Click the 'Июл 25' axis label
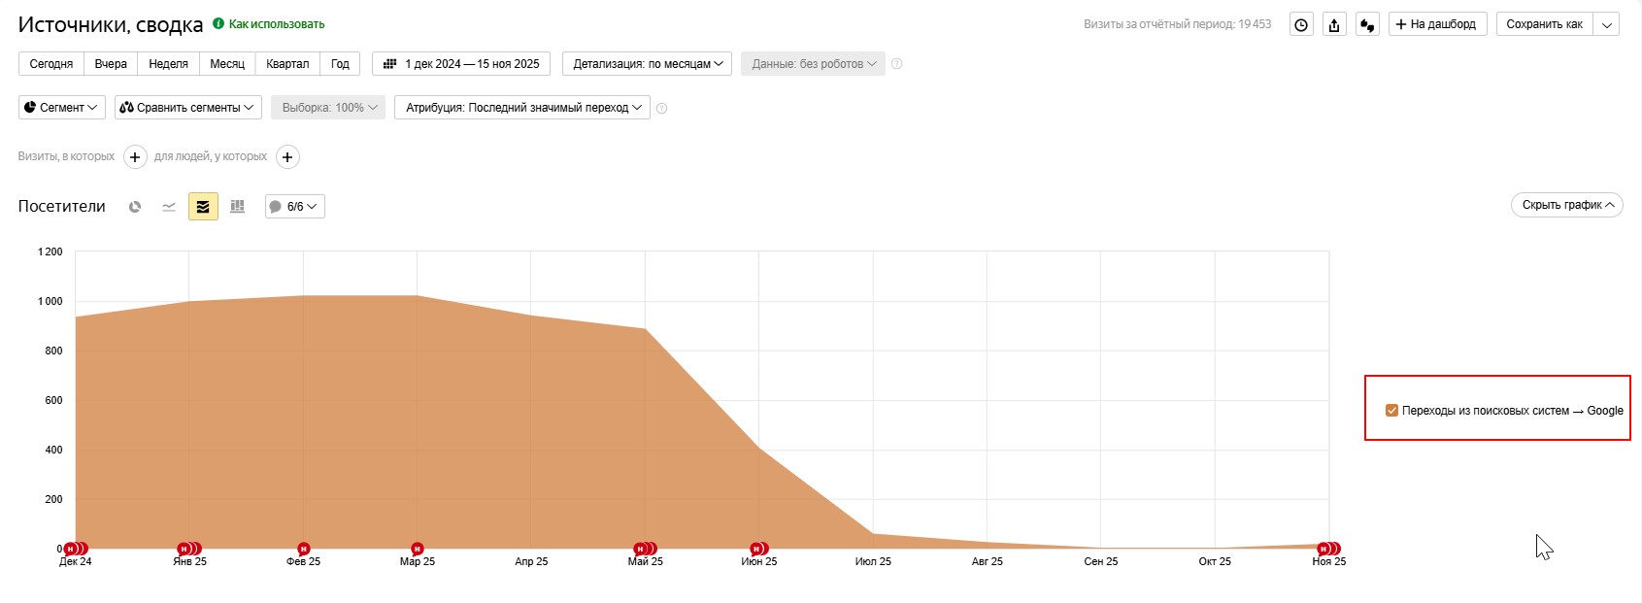1642x603 pixels. click(x=873, y=561)
